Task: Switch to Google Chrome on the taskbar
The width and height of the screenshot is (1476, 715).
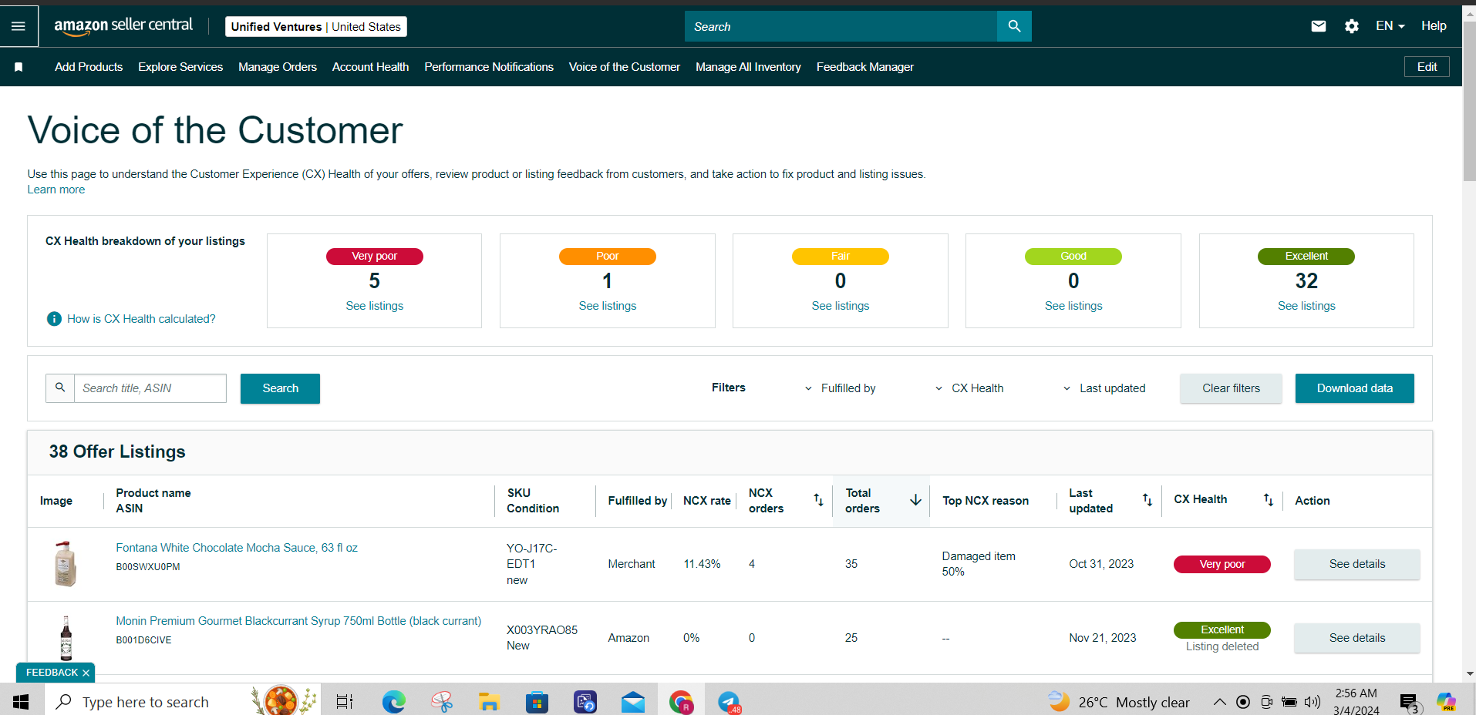Action: (x=681, y=702)
